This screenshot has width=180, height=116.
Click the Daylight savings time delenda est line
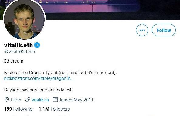[38, 90]
